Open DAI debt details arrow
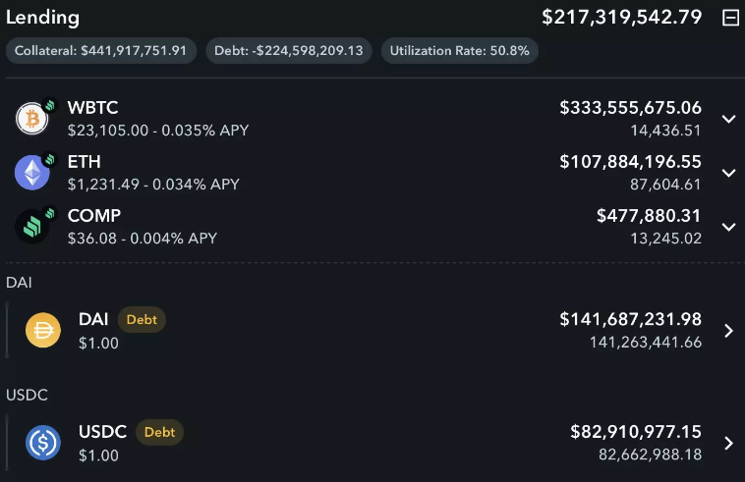745x482 pixels. tap(728, 331)
